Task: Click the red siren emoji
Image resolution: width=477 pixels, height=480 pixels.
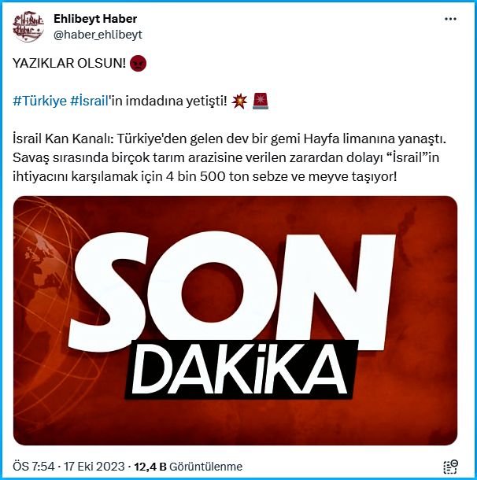Action: tap(261, 101)
